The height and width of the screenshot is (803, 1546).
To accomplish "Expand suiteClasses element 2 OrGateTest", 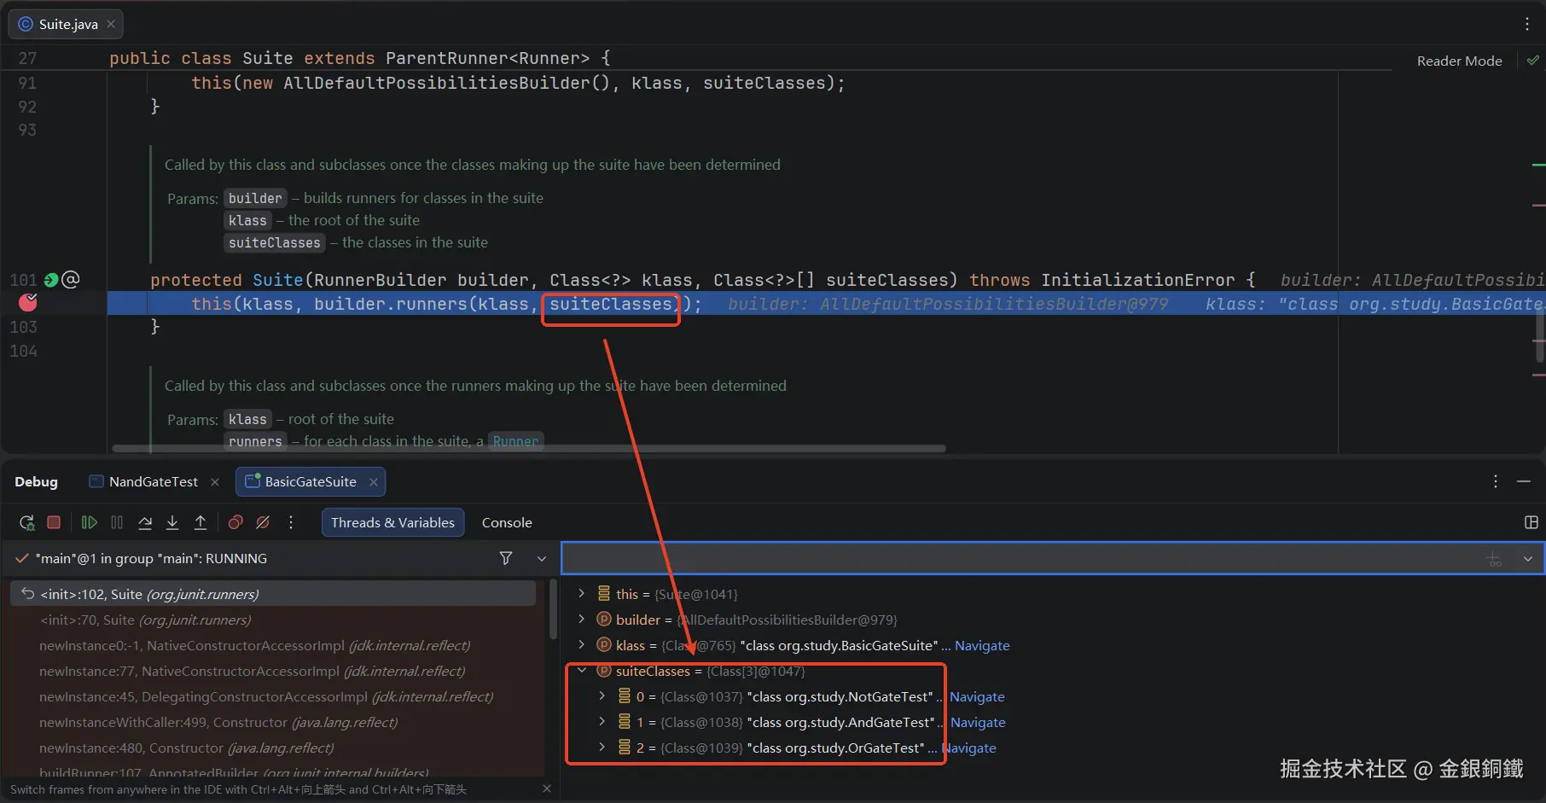I will 602,748.
